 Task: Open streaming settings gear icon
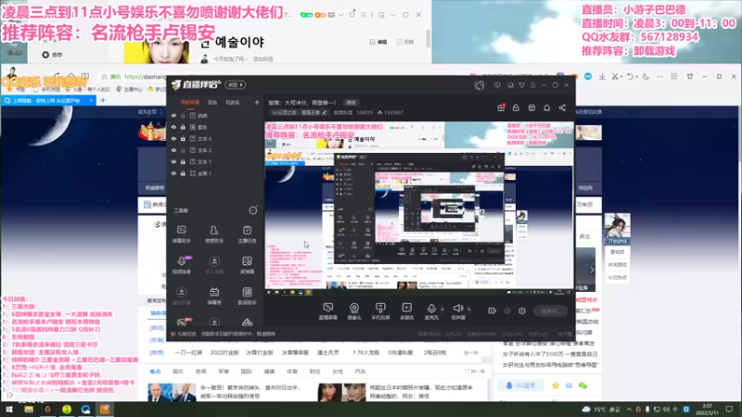pos(522,310)
